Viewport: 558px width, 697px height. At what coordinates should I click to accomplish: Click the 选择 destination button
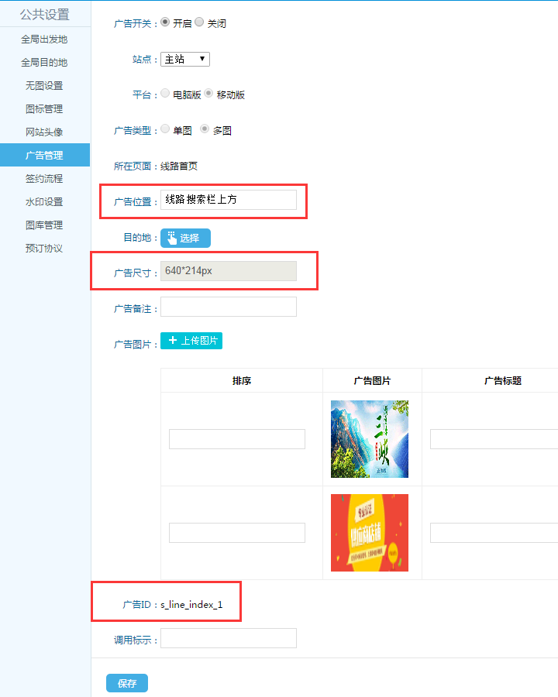click(185, 238)
